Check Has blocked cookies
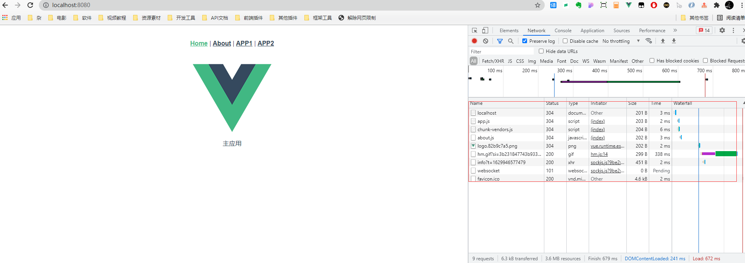Image resolution: width=745 pixels, height=263 pixels. click(652, 60)
